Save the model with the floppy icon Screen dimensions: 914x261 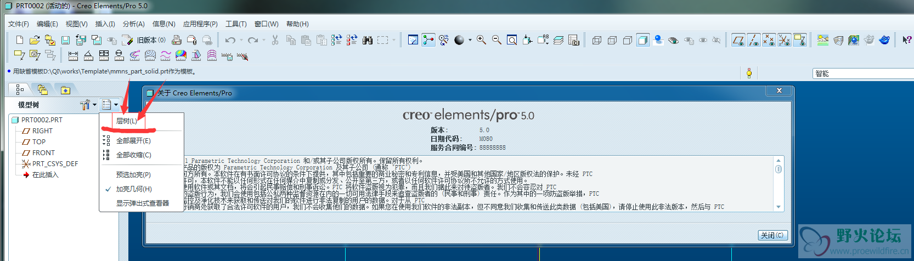pyautogui.click(x=65, y=40)
